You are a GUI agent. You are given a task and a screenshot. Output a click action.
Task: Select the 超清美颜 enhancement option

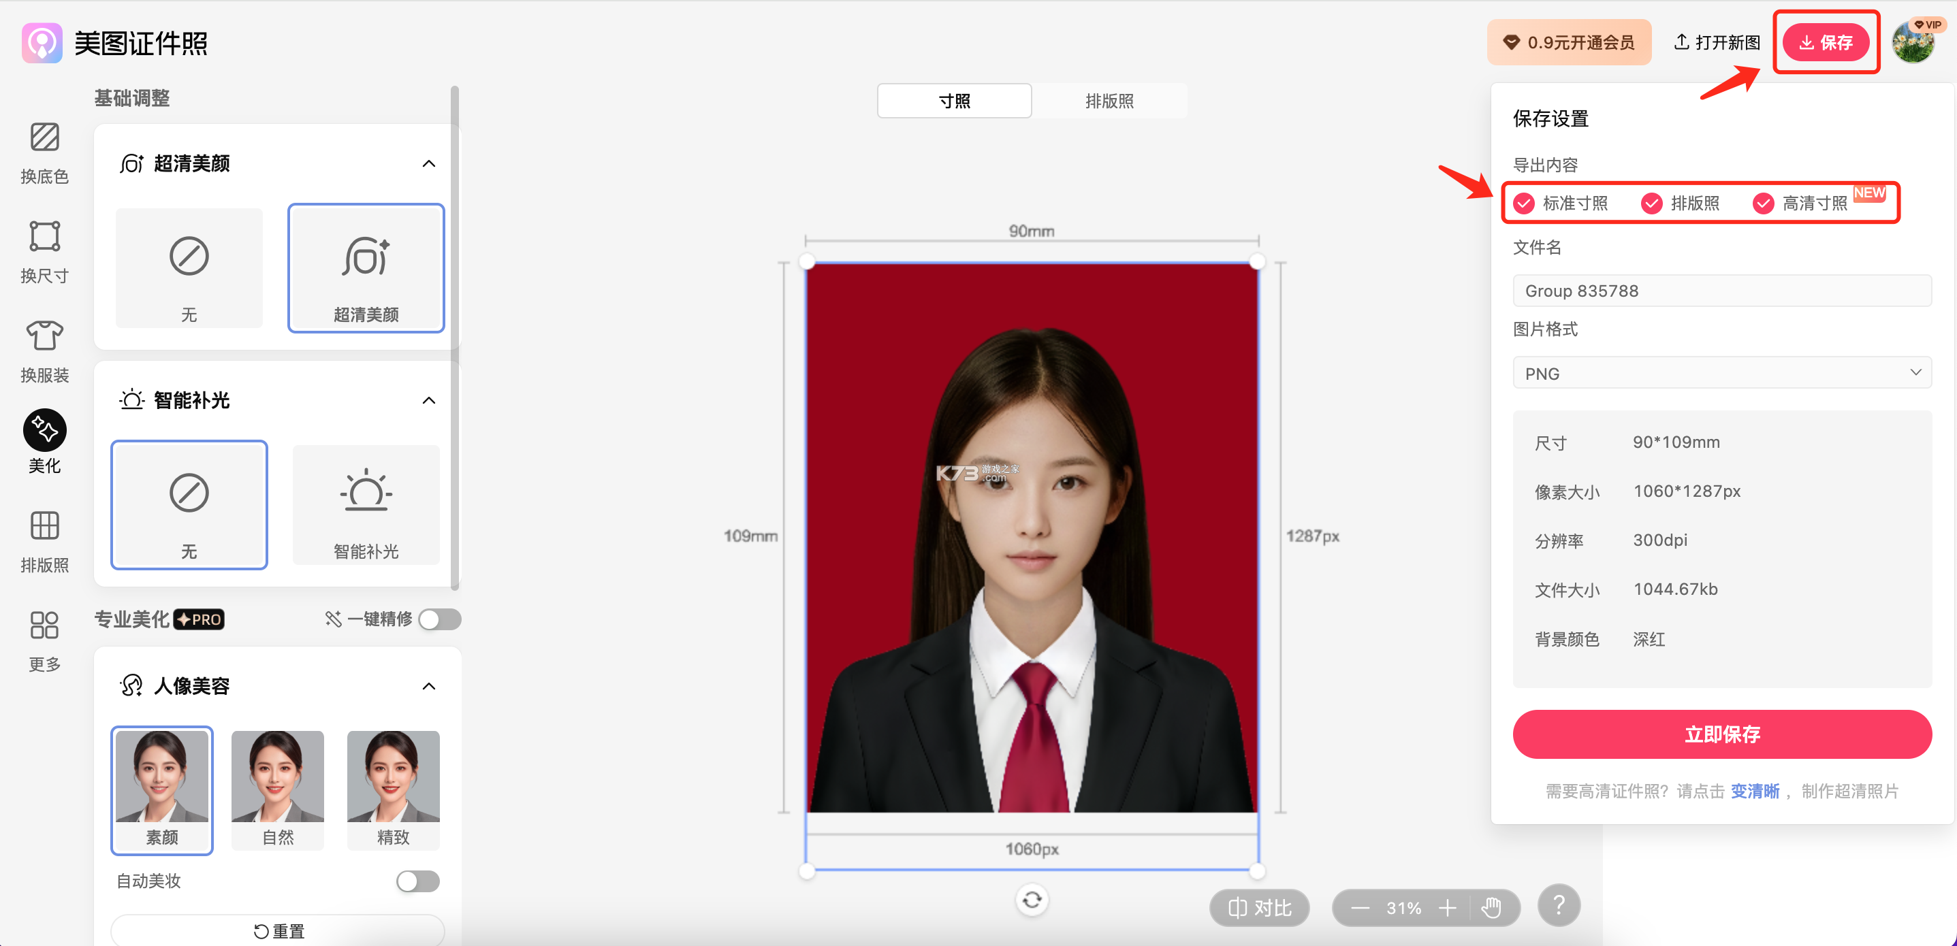(x=366, y=268)
